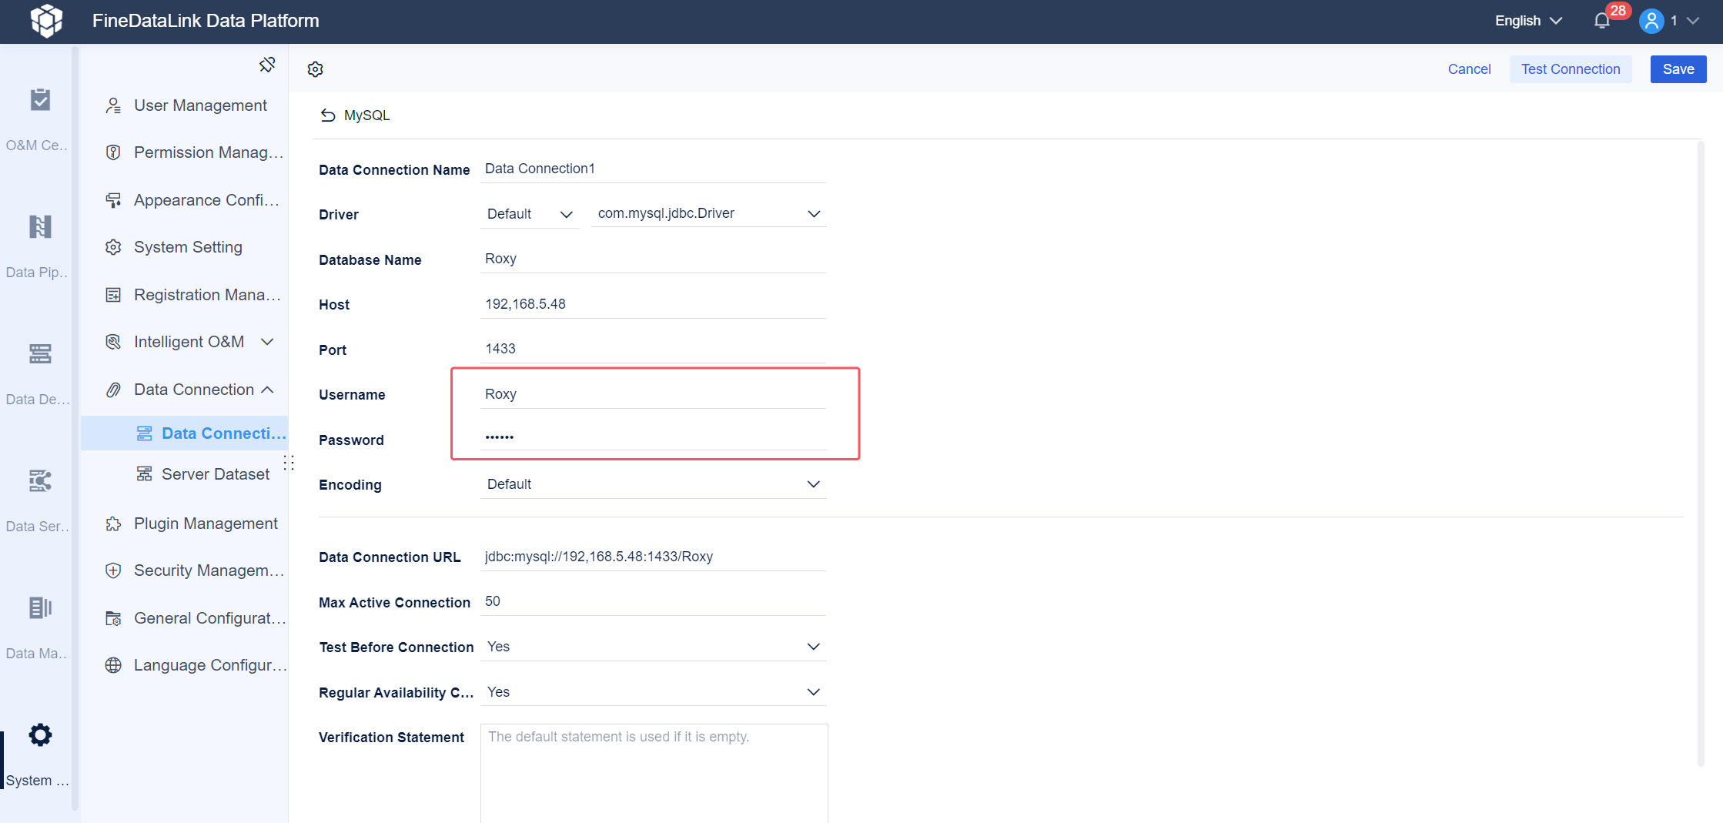Open the com.mysql.jdbc.Driver dropdown
This screenshot has width=1723, height=823.
pyautogui.click(x=708, y=213)
